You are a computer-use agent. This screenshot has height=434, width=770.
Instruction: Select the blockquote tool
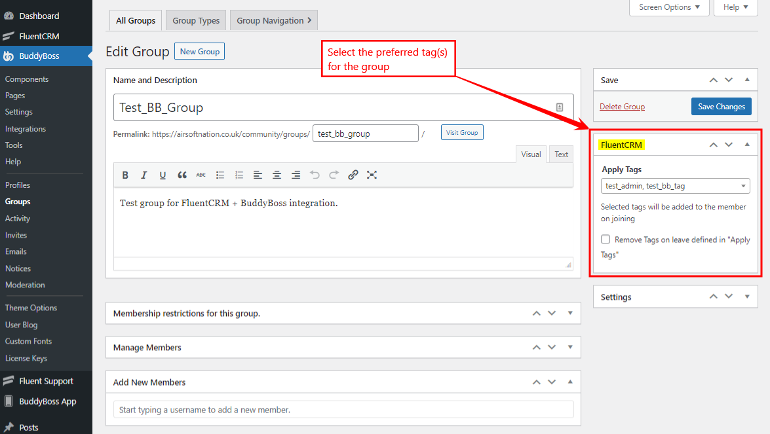[x=182, y=175]
